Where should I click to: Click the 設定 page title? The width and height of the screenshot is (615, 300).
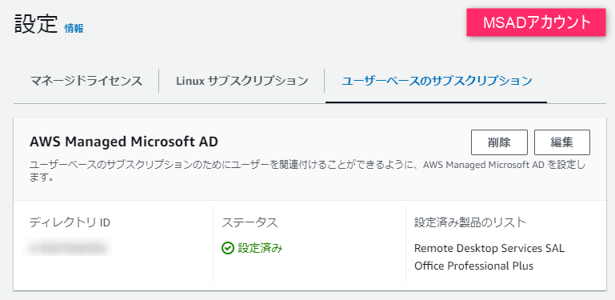(x=36, y=24)
